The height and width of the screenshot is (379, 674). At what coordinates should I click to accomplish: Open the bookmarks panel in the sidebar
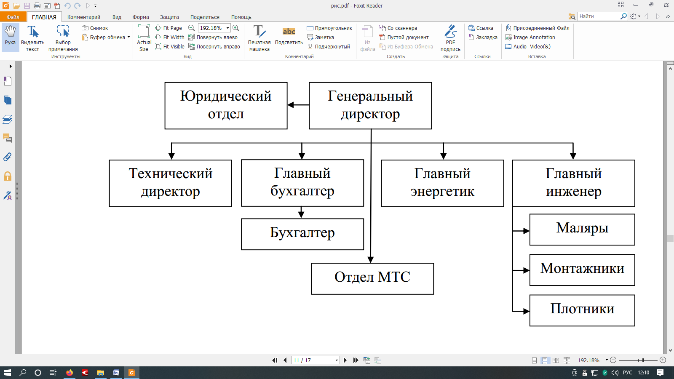[x=8, y=81]
